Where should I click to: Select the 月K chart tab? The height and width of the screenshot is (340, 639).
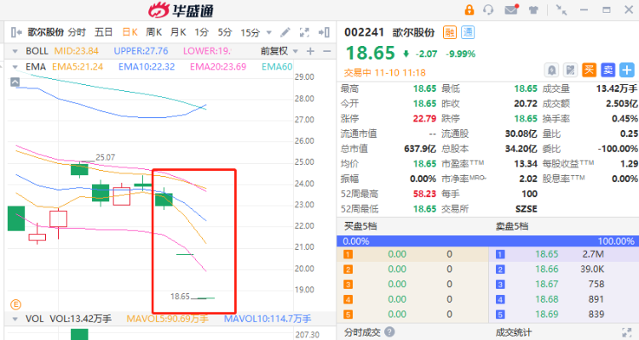click(x=178, y=32)
